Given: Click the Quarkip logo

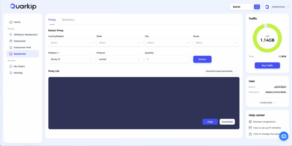Looking at the screenshot, I should point(23,7).
